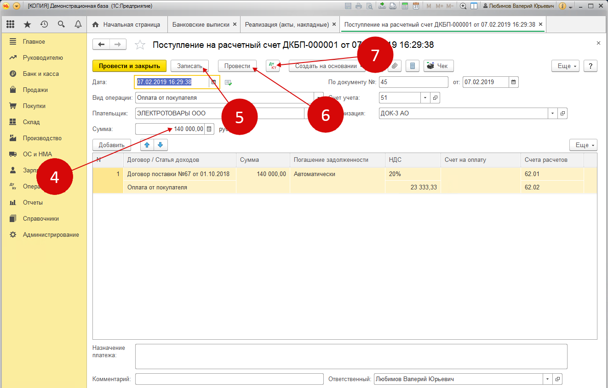
Task: Click the 1C main menu round dropdown
Action: (17, 6)
